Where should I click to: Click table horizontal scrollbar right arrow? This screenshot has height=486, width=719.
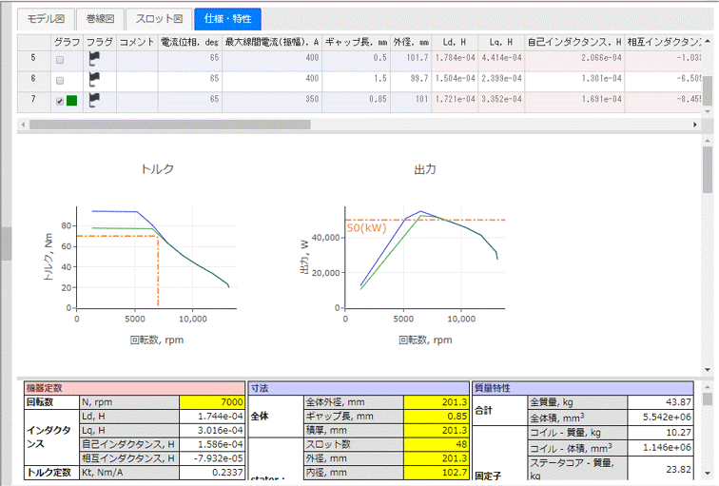click(695, 125)
